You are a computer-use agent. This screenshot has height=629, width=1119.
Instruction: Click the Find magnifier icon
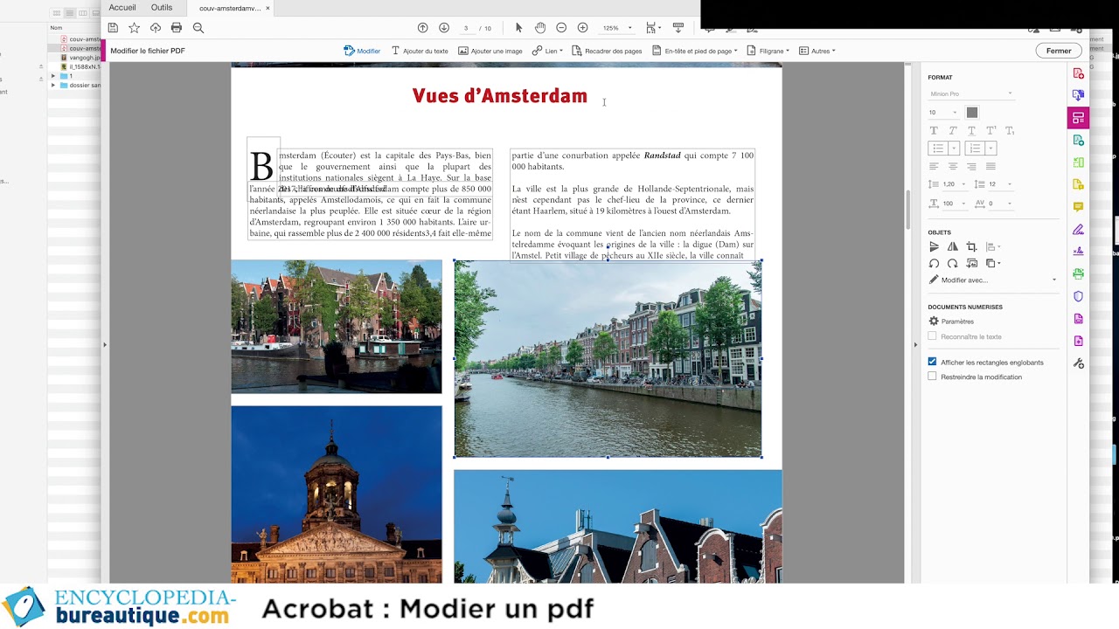coord(198,28)
